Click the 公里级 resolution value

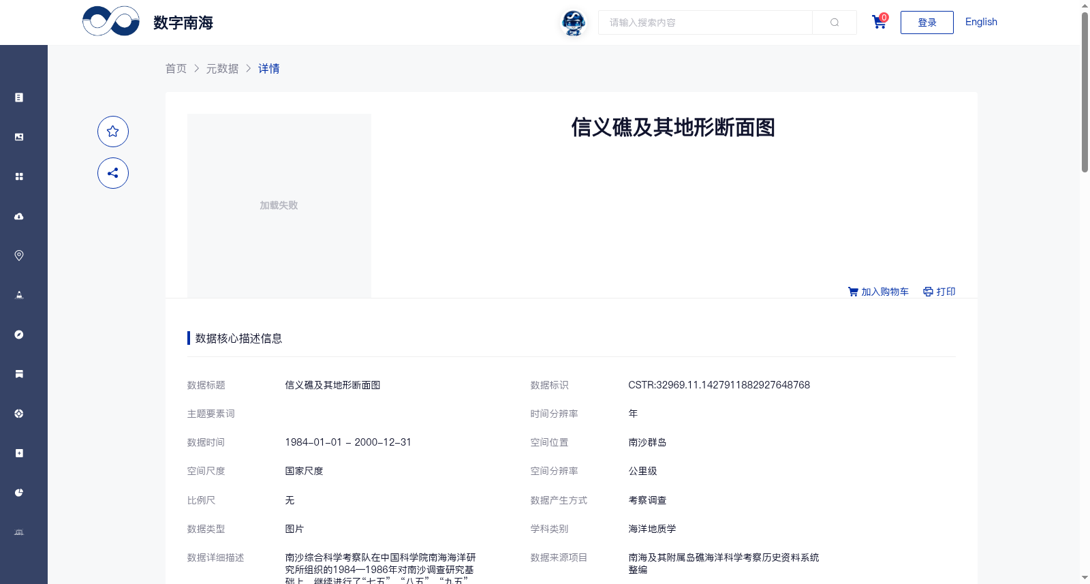point(642,471)
